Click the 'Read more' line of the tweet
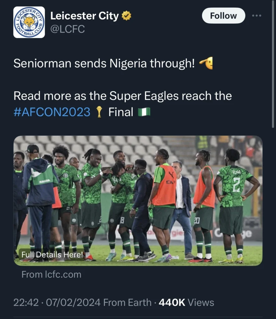 pyautogui.click(x=122, y=96)
